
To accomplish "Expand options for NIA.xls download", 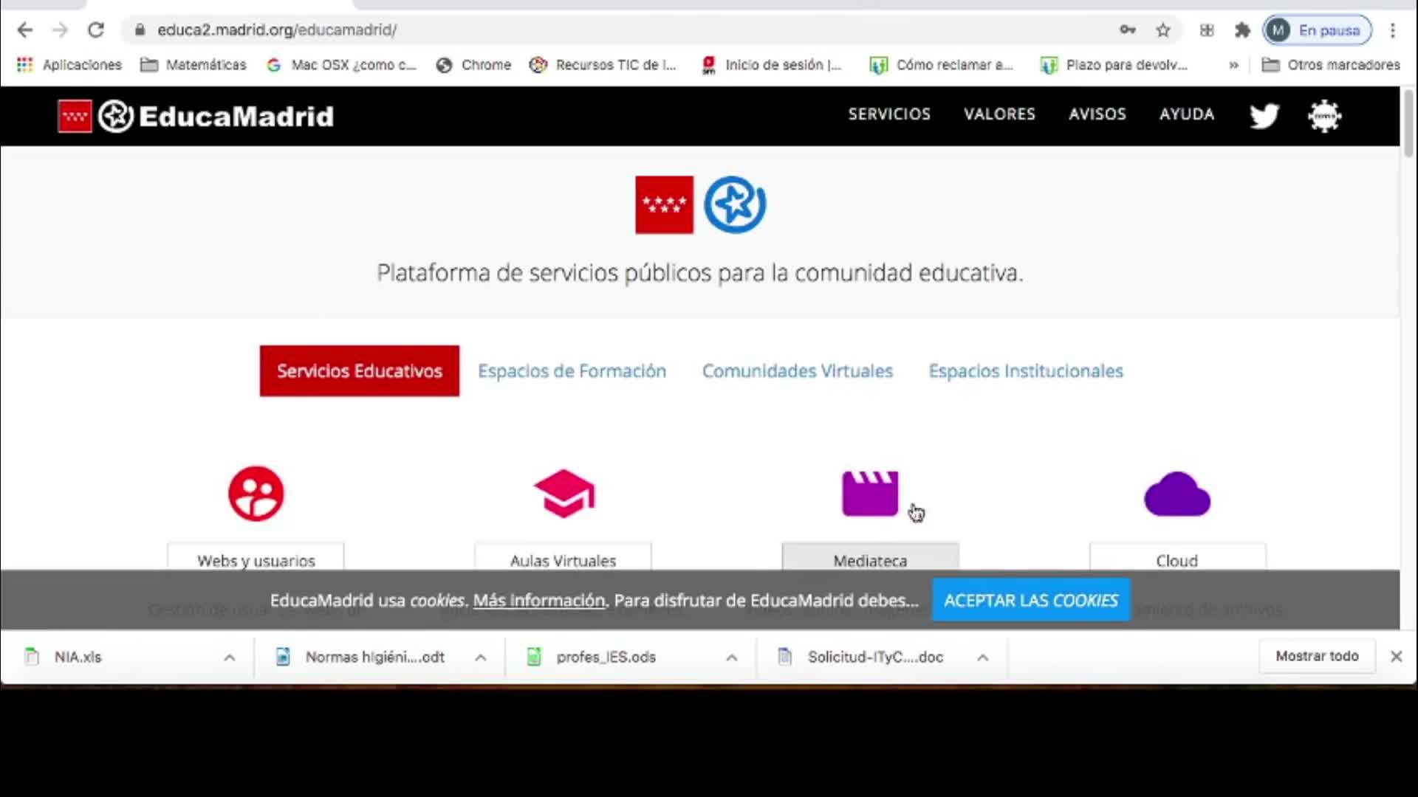I will pyautogui.click(x=230, y=658).
